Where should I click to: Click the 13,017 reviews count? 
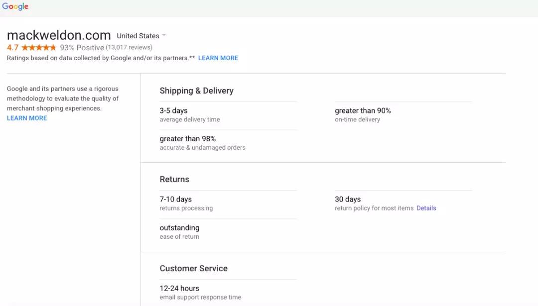tap(129, 48)
